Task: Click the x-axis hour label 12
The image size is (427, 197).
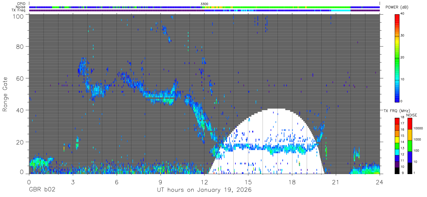Action: pos(204,182)
